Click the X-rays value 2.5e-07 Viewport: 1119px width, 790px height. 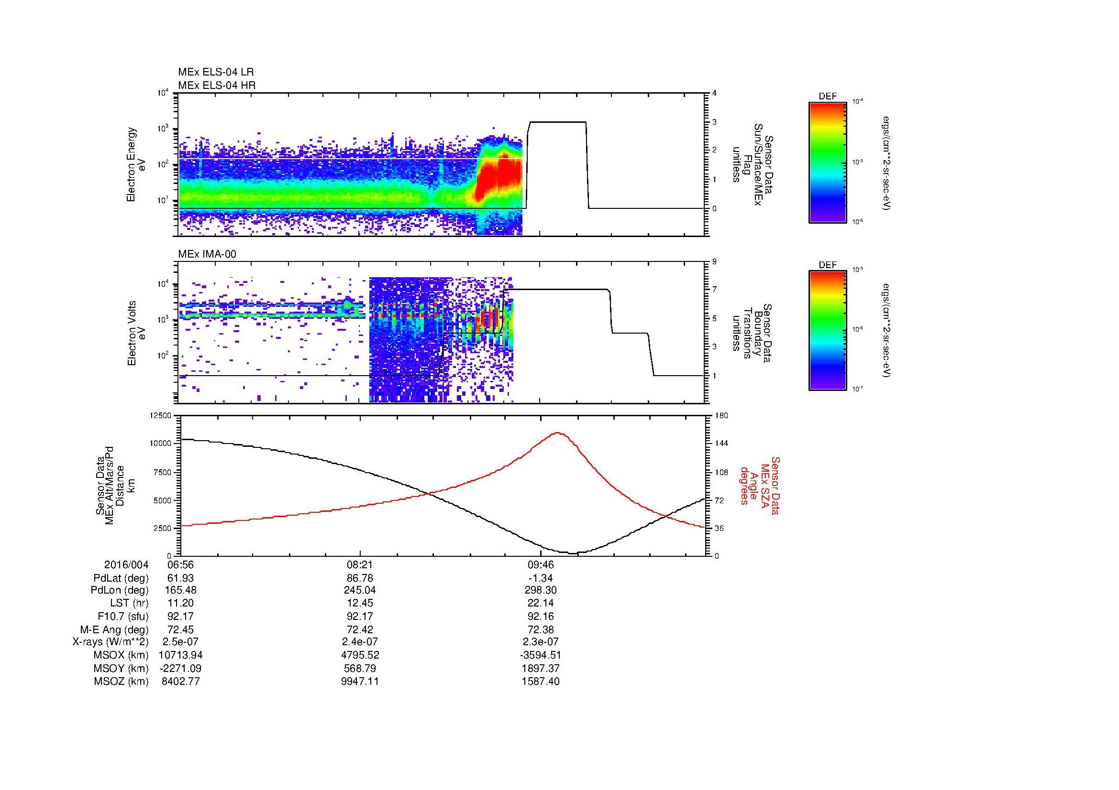pyautogui.click(x=180, y=642)
